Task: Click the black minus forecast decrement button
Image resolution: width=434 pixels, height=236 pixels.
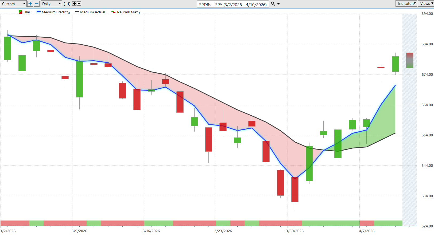Action: (x=79, y=4)
